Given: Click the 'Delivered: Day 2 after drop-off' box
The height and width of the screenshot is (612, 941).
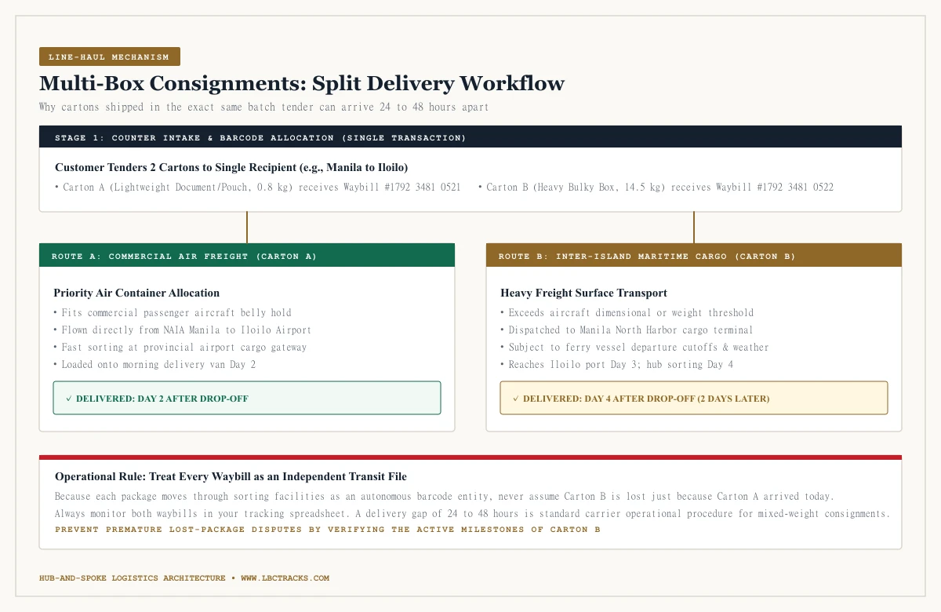Looking at the screenshot, I should 247,398.
